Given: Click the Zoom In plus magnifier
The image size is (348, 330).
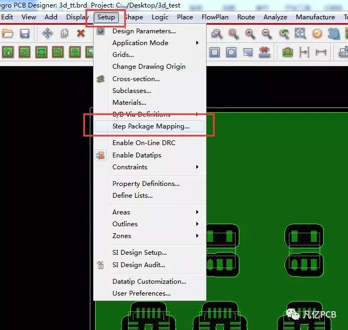Looking at the screenshot, I should 250,34.
